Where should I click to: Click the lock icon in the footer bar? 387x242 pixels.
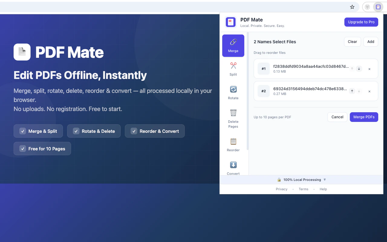[x=279, y=180]
